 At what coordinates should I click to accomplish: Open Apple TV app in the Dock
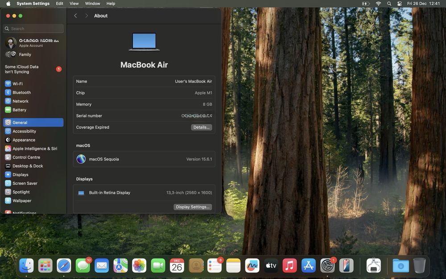(271, 266)
